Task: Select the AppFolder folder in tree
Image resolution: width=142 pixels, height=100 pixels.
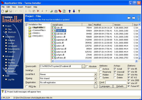Action: point(38,27)
